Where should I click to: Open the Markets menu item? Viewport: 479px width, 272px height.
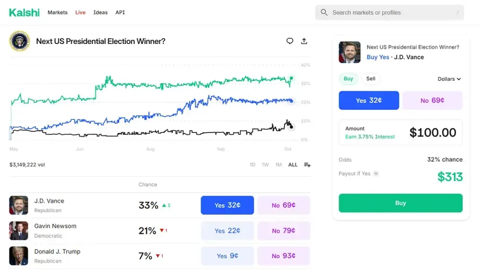point(57,12)
